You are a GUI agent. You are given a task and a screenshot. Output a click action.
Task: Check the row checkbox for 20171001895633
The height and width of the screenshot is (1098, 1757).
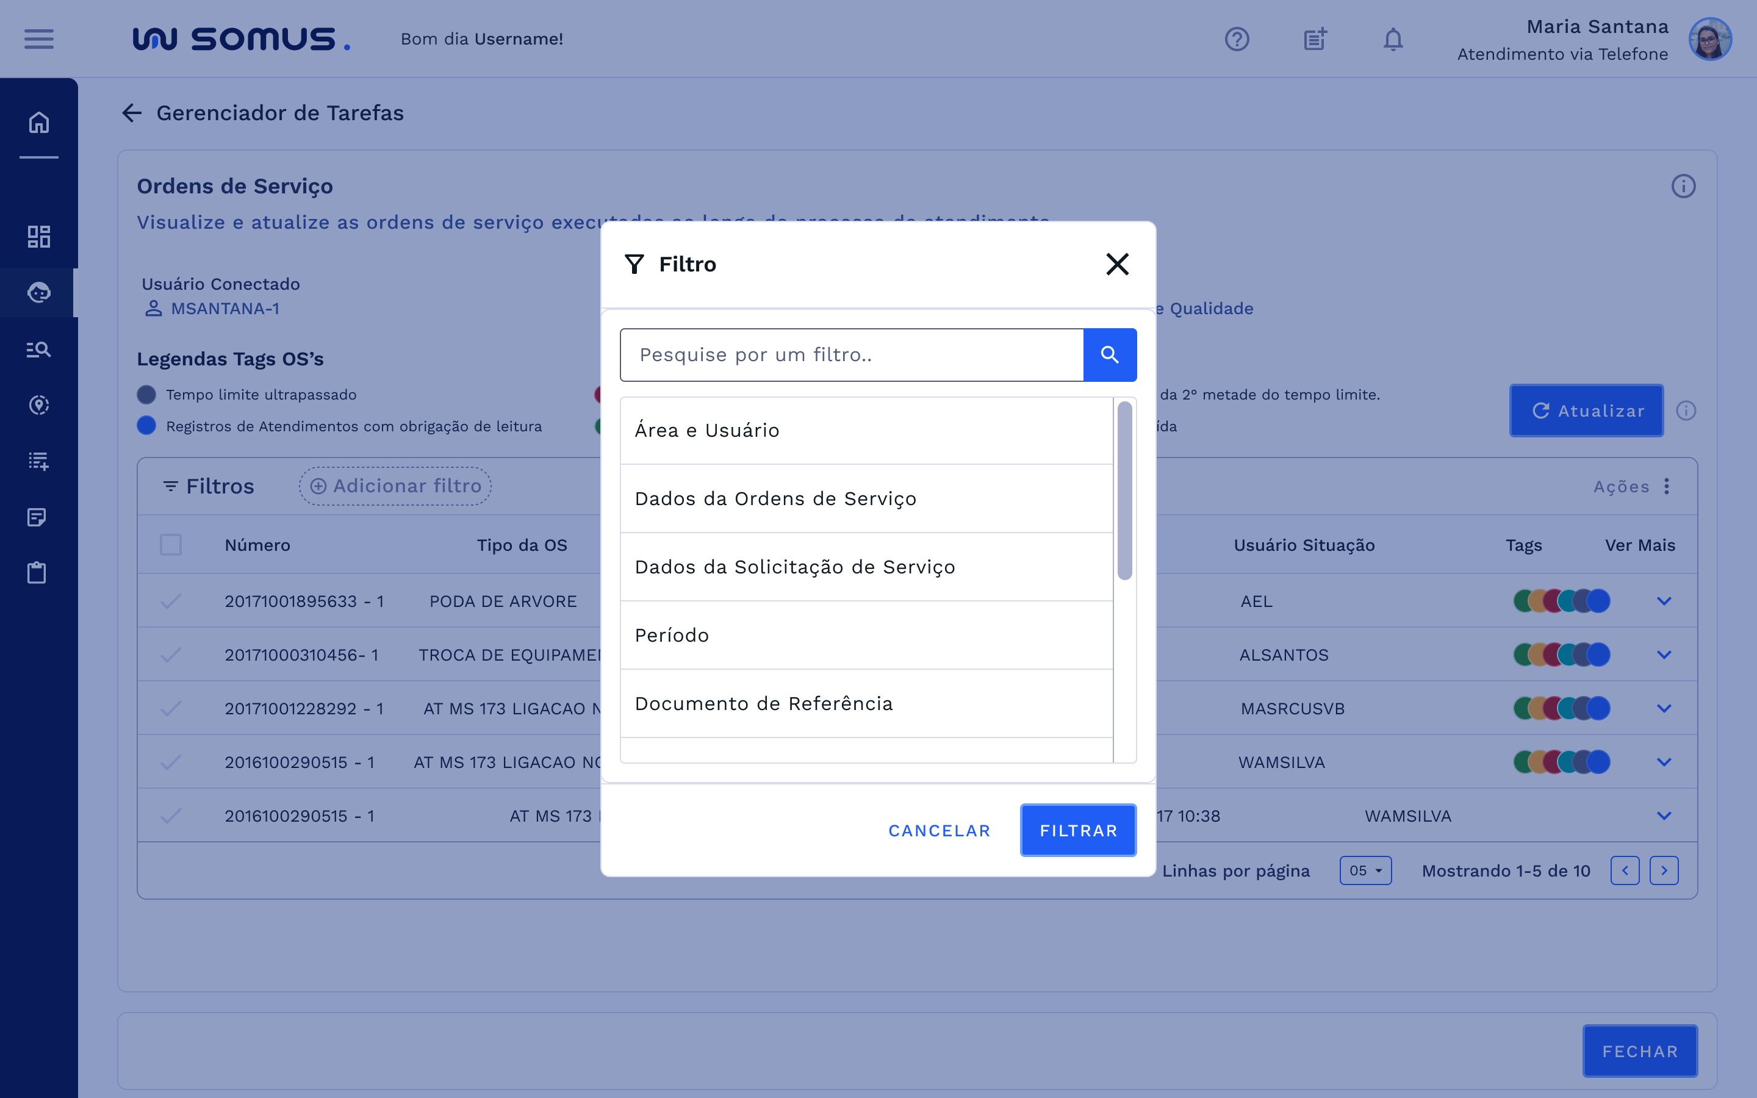point(171,601)
